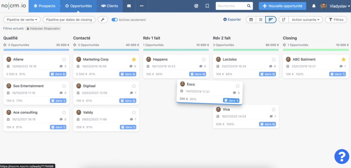Open the Vladyslav user menu
351x168 pixels.
334,6
